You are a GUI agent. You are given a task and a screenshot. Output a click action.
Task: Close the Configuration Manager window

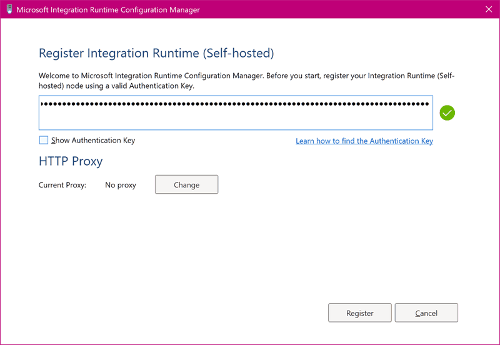click(x=488, y=10)
